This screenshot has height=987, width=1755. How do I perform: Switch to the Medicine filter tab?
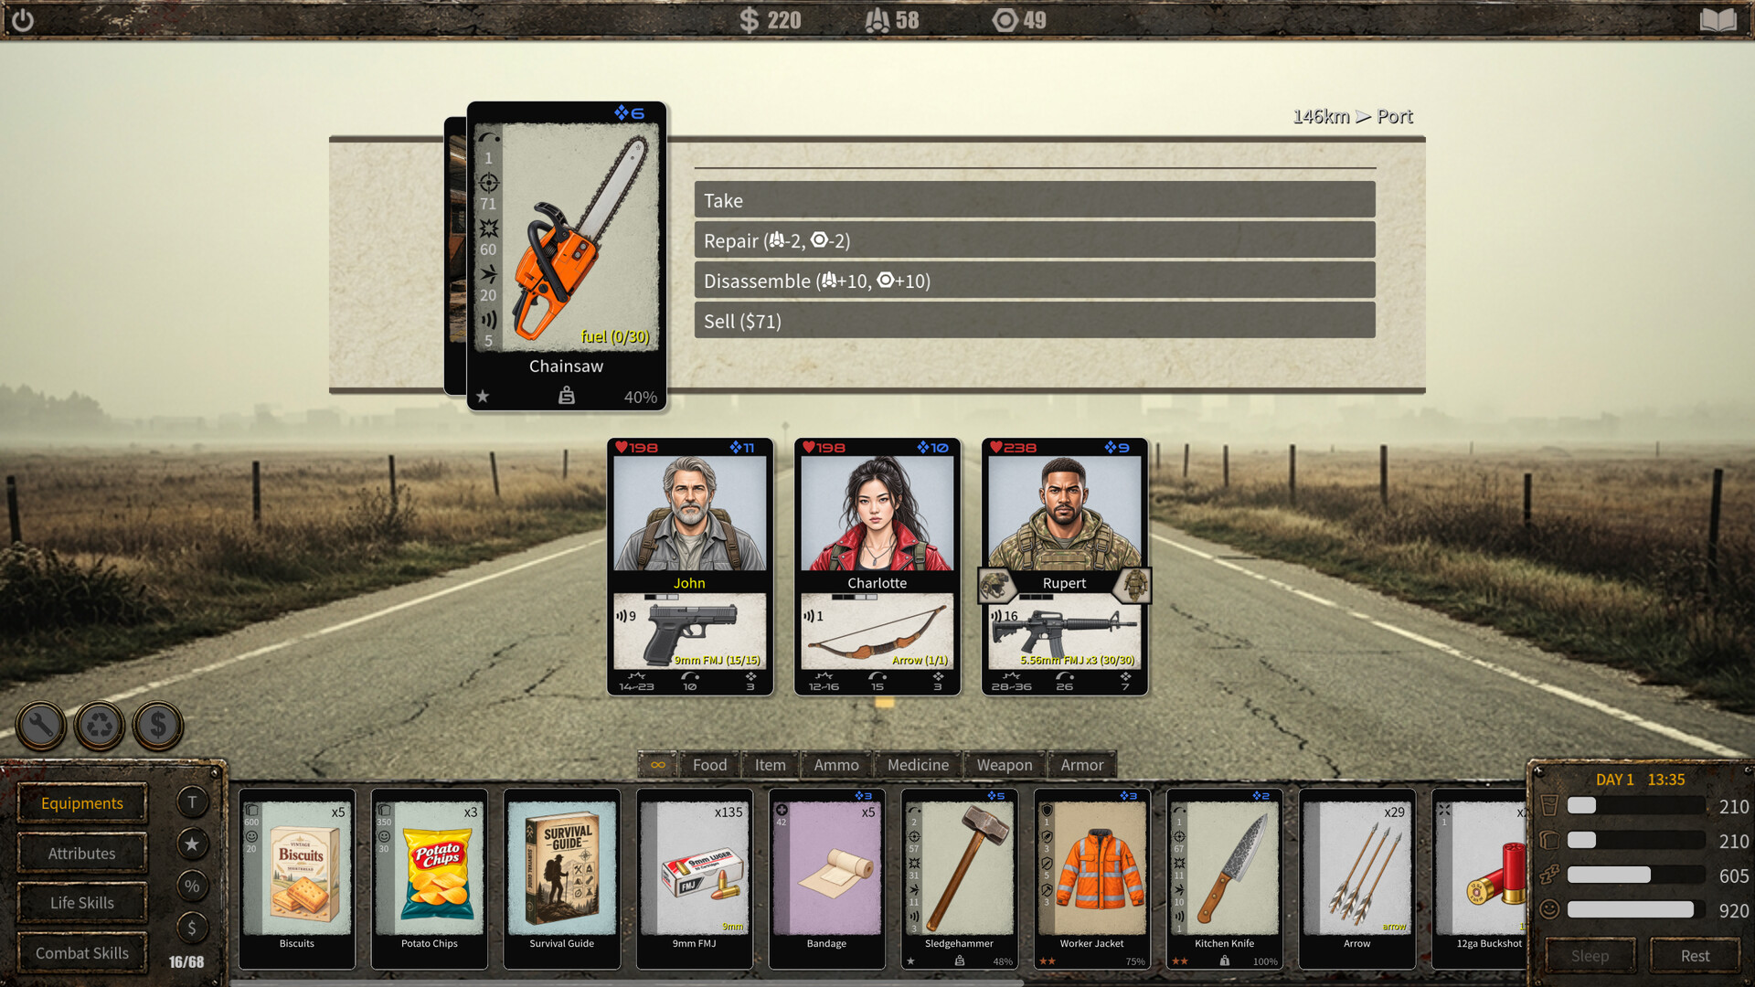(x=918, y=765)
